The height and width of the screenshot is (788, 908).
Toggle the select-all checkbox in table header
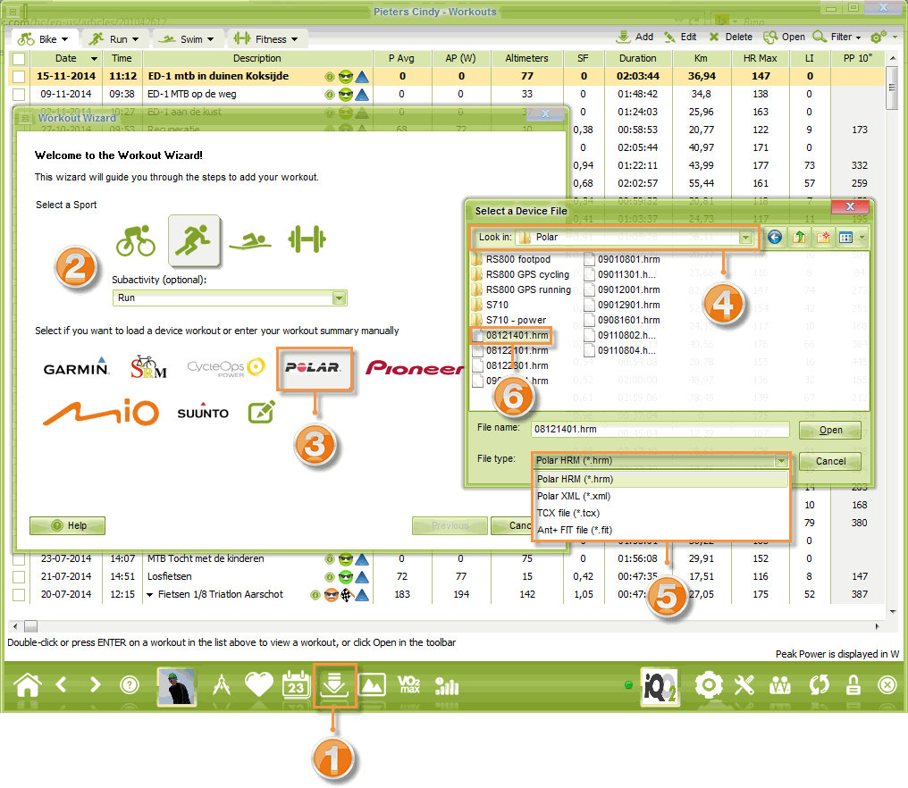pos(19,58)
